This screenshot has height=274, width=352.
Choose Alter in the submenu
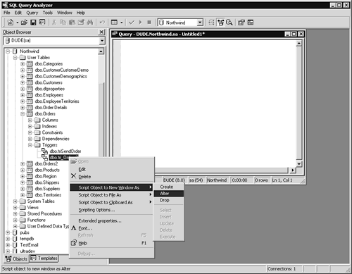[168, 194]
